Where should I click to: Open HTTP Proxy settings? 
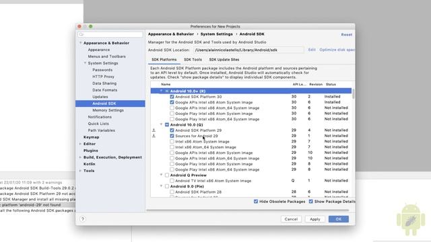pos(103,77)
